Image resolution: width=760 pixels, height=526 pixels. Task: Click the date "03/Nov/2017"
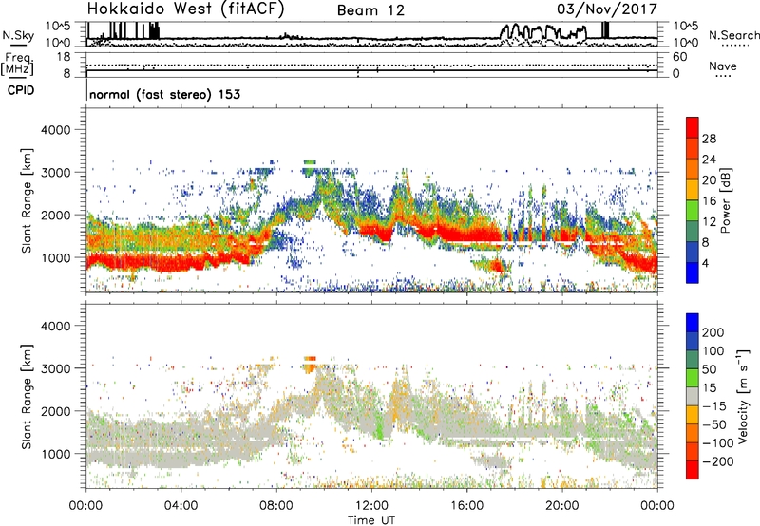(606, 9)
